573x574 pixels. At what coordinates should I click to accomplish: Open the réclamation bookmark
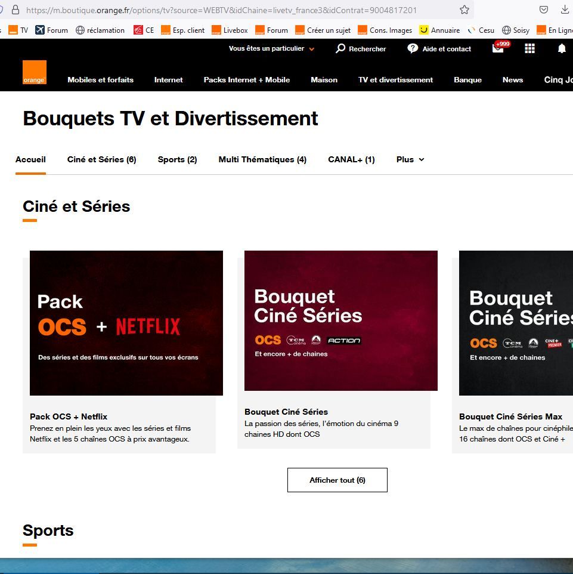[100, 30]
